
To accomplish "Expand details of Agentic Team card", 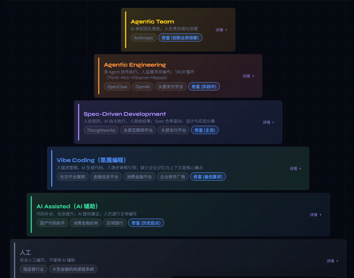I will coord(221,30).
